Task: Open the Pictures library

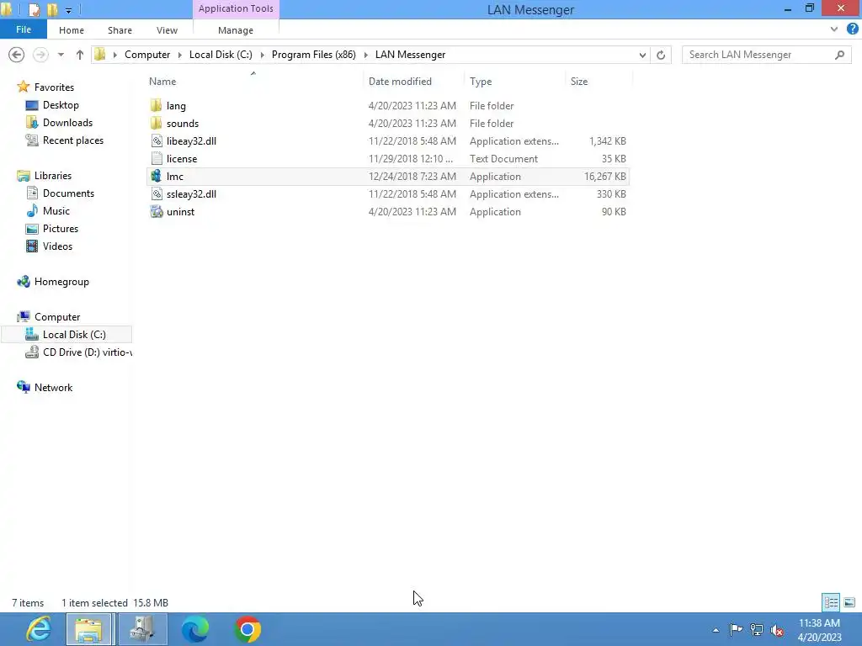Action: [61, 229]
